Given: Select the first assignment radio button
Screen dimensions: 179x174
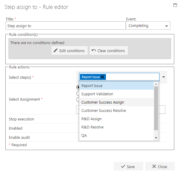Looking at the screenshot, I should [x=78, y=87].
